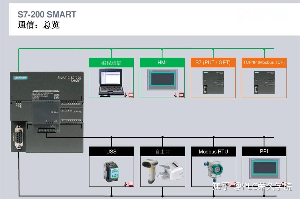Click the 编程通信 green header

pos(111,62)
